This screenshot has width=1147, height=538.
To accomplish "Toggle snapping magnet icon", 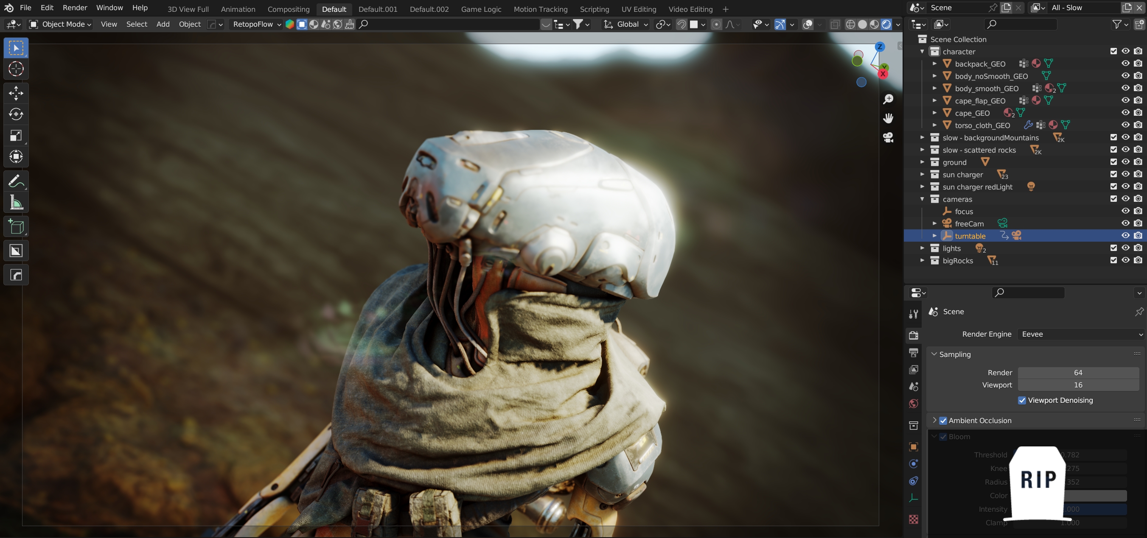I will pyautogui.click(x=681, y=25).
